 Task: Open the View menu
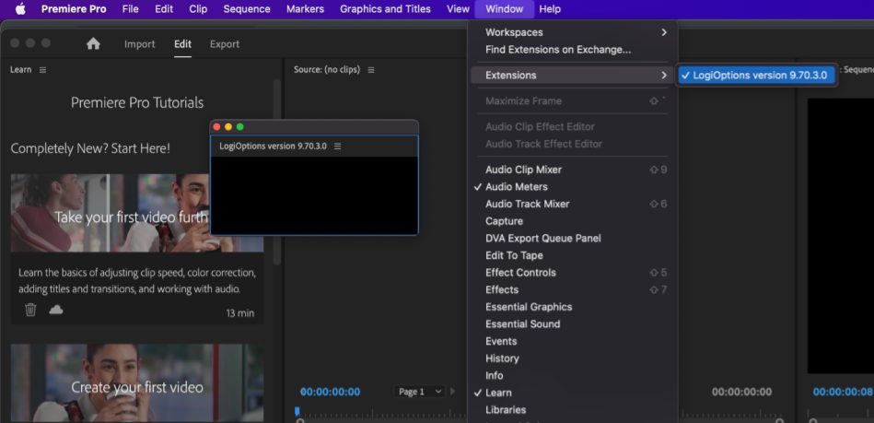458,9
